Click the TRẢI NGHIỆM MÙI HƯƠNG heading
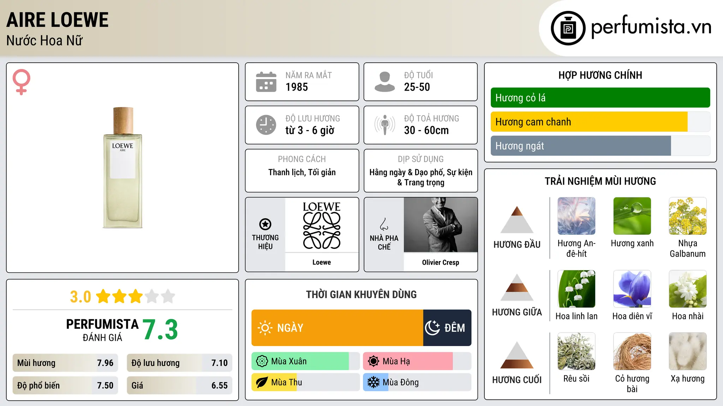The width and height of the screenshot is (723, 406). (x=600, y=181)
